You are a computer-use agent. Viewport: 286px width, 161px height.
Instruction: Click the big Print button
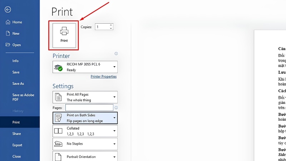click(64, 35)
